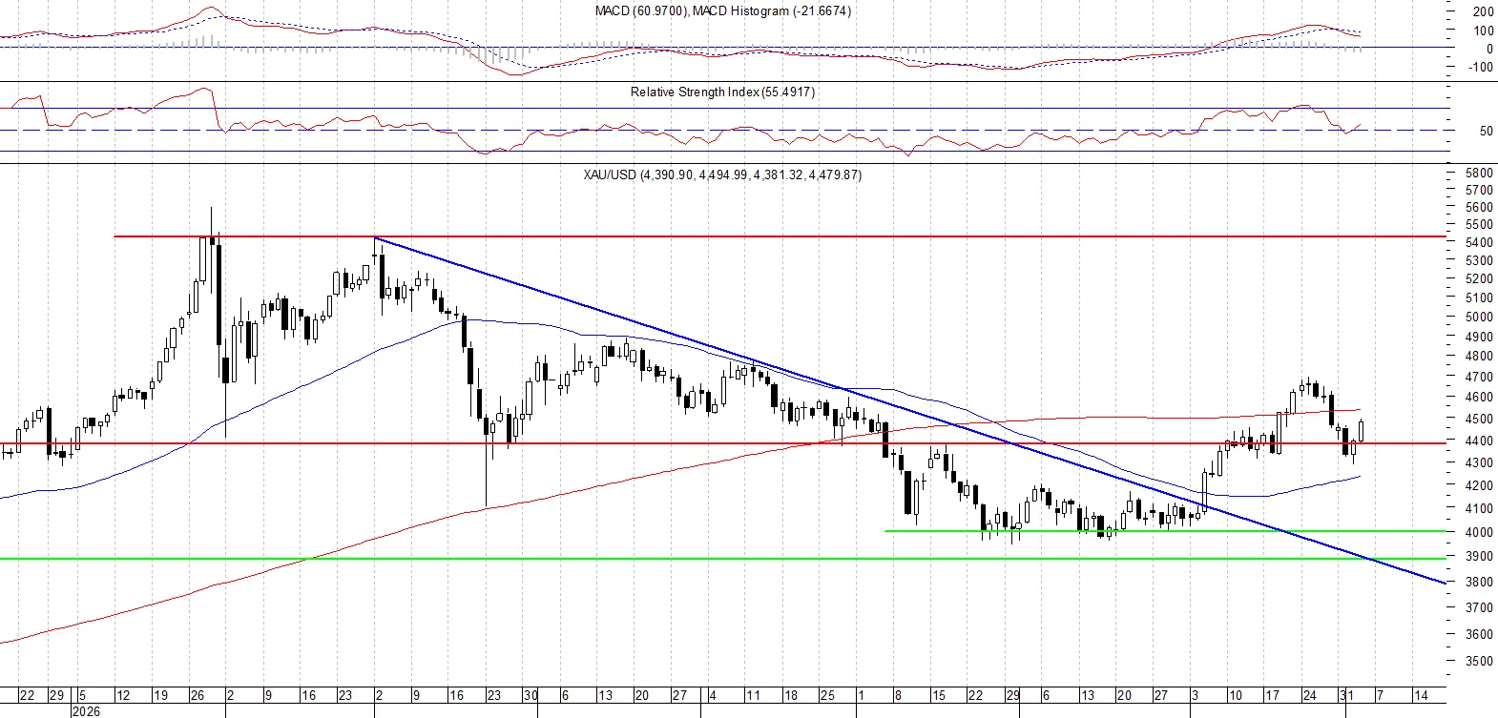Click the dashed RSI midline
The height and width of the screenshot is (718, 1498).
click(x=722, y=130)
